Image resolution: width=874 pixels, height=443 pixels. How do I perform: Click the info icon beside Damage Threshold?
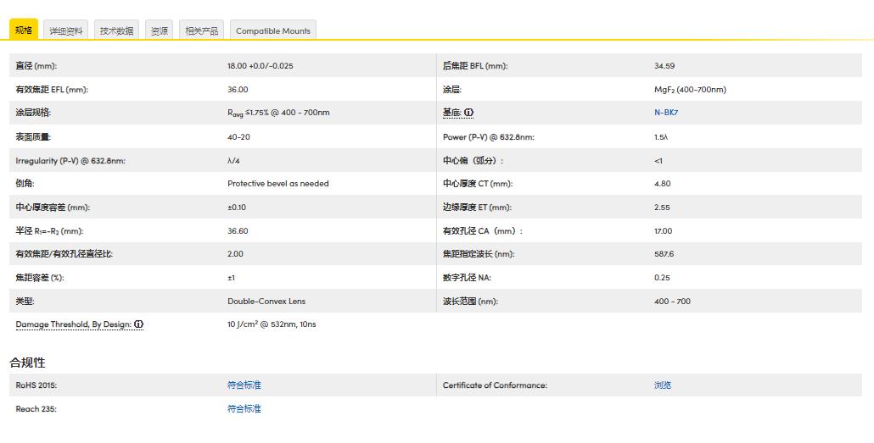pyautogui.click(x=138, y=324)
